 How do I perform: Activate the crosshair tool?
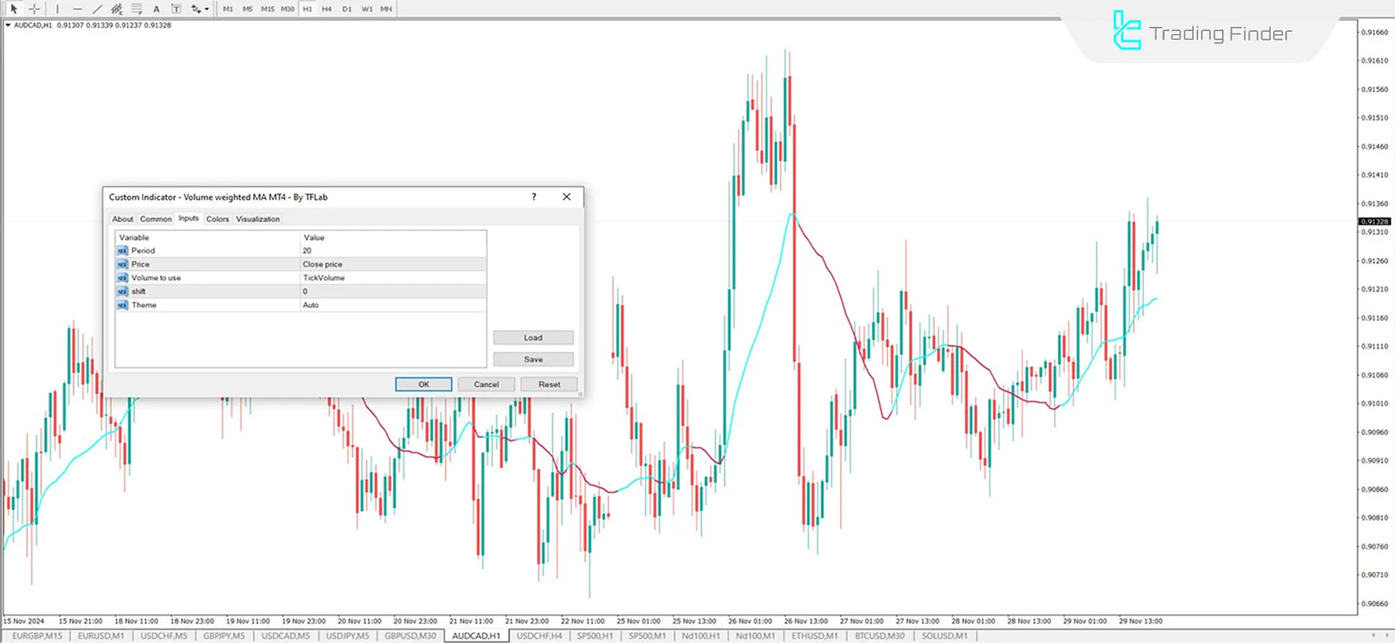pyautogui.click(x=33, y=9)
